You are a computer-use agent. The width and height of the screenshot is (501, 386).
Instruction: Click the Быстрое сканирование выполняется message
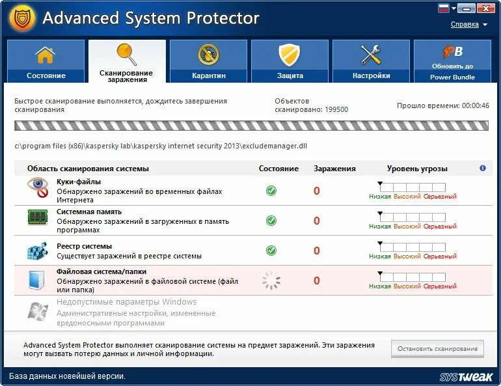click(121, 105)
